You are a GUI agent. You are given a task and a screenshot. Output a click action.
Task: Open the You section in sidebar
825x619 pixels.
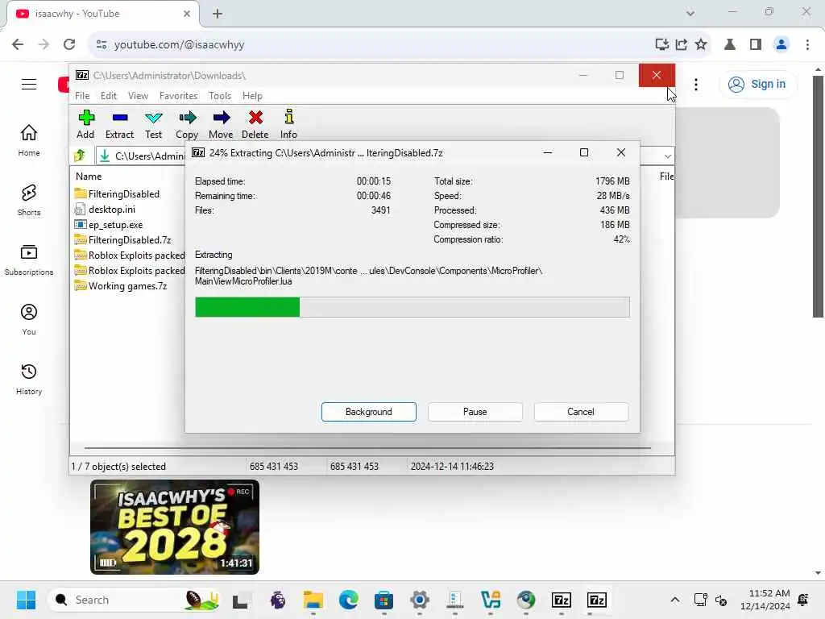point(29,319)
